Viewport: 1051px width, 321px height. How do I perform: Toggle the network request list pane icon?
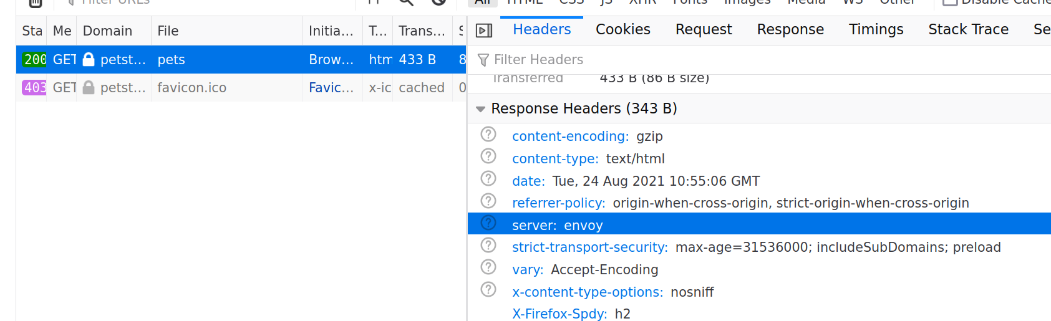pyautogui.click(x=484, y=30)
